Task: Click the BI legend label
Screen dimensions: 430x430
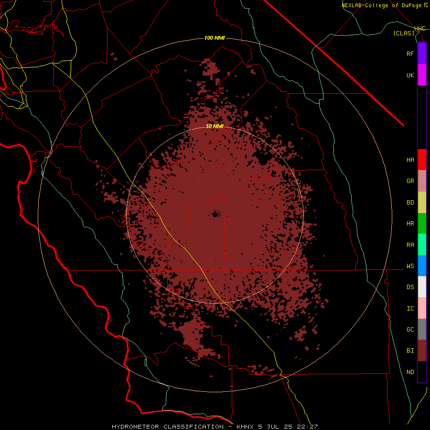Action: pyautogui.click(x=410, y=351)
